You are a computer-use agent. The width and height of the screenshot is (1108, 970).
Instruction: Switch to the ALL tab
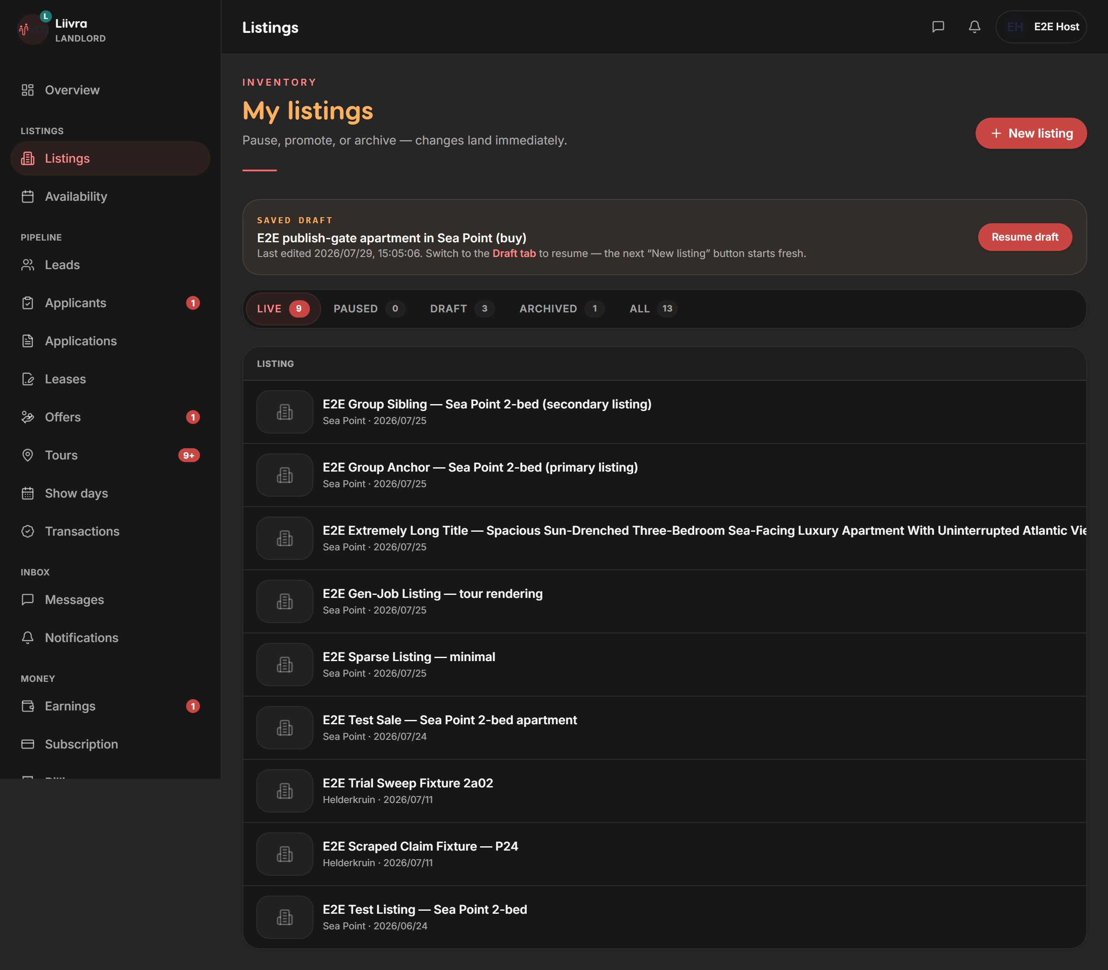point(653,308)
